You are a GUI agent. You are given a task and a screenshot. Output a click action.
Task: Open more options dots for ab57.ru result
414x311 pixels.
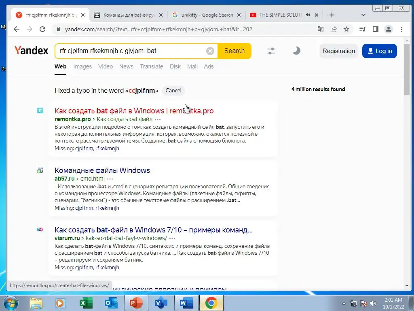(110, 179)
